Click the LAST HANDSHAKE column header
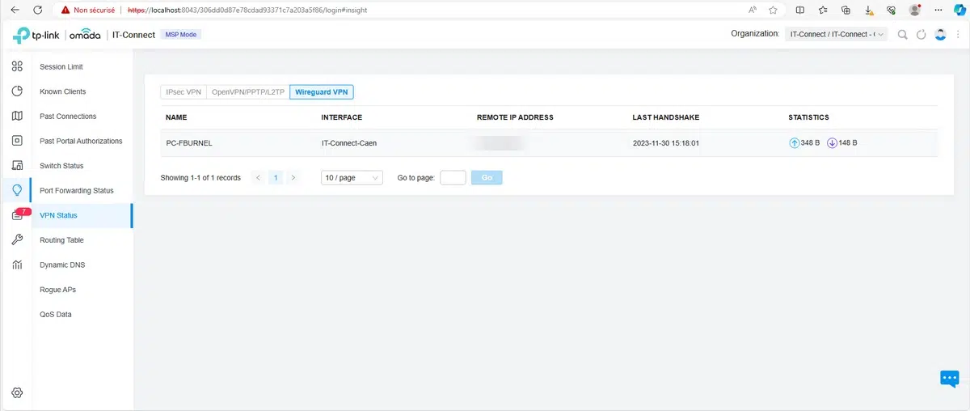The height and width of the screenshot is (411, 970). coord(666,117)
